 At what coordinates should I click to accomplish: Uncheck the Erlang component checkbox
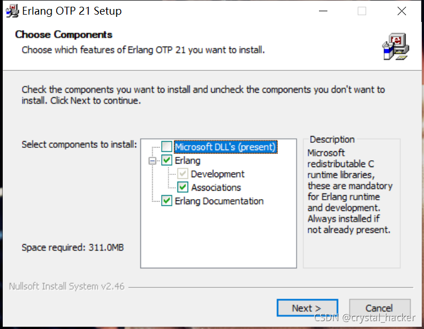pyautogui.click(x=167, y=160)
